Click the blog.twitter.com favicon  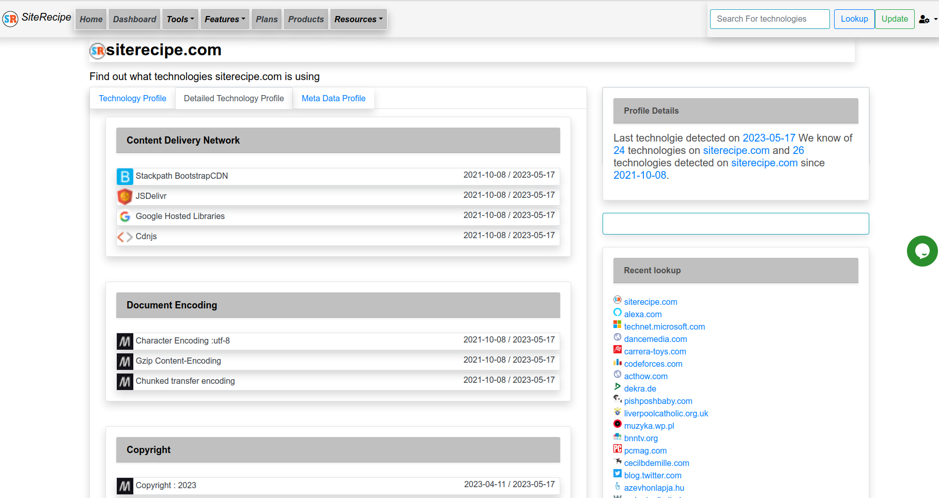coord(618,474)
